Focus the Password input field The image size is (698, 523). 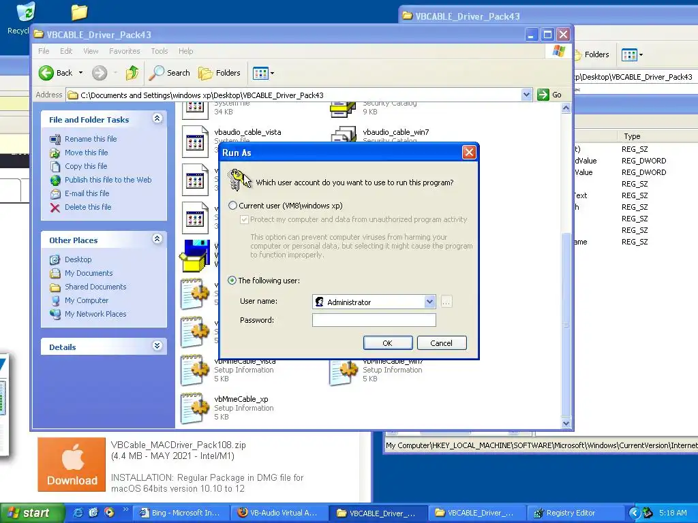(x=374, y=320)
